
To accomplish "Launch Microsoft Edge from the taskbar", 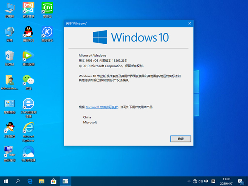I will pyautogui.click(x=30, y=181).
